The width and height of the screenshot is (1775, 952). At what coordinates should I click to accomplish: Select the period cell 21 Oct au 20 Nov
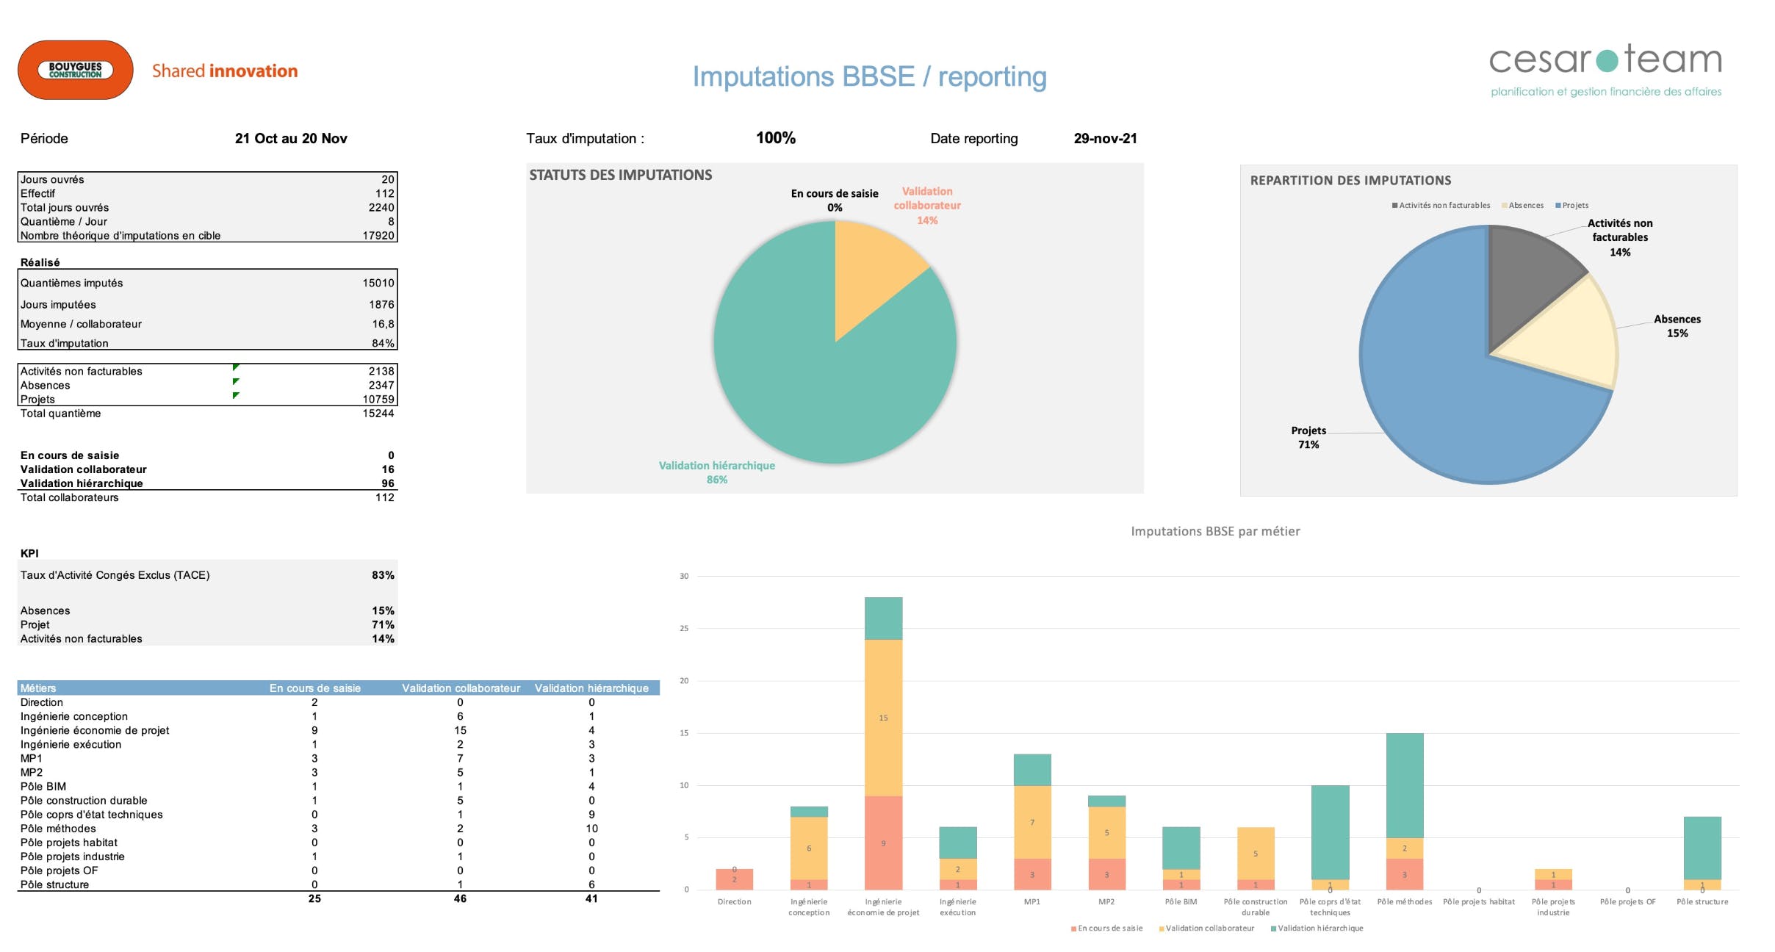291,139
